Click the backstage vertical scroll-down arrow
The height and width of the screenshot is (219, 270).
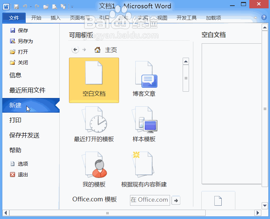[x=265, y=206]
